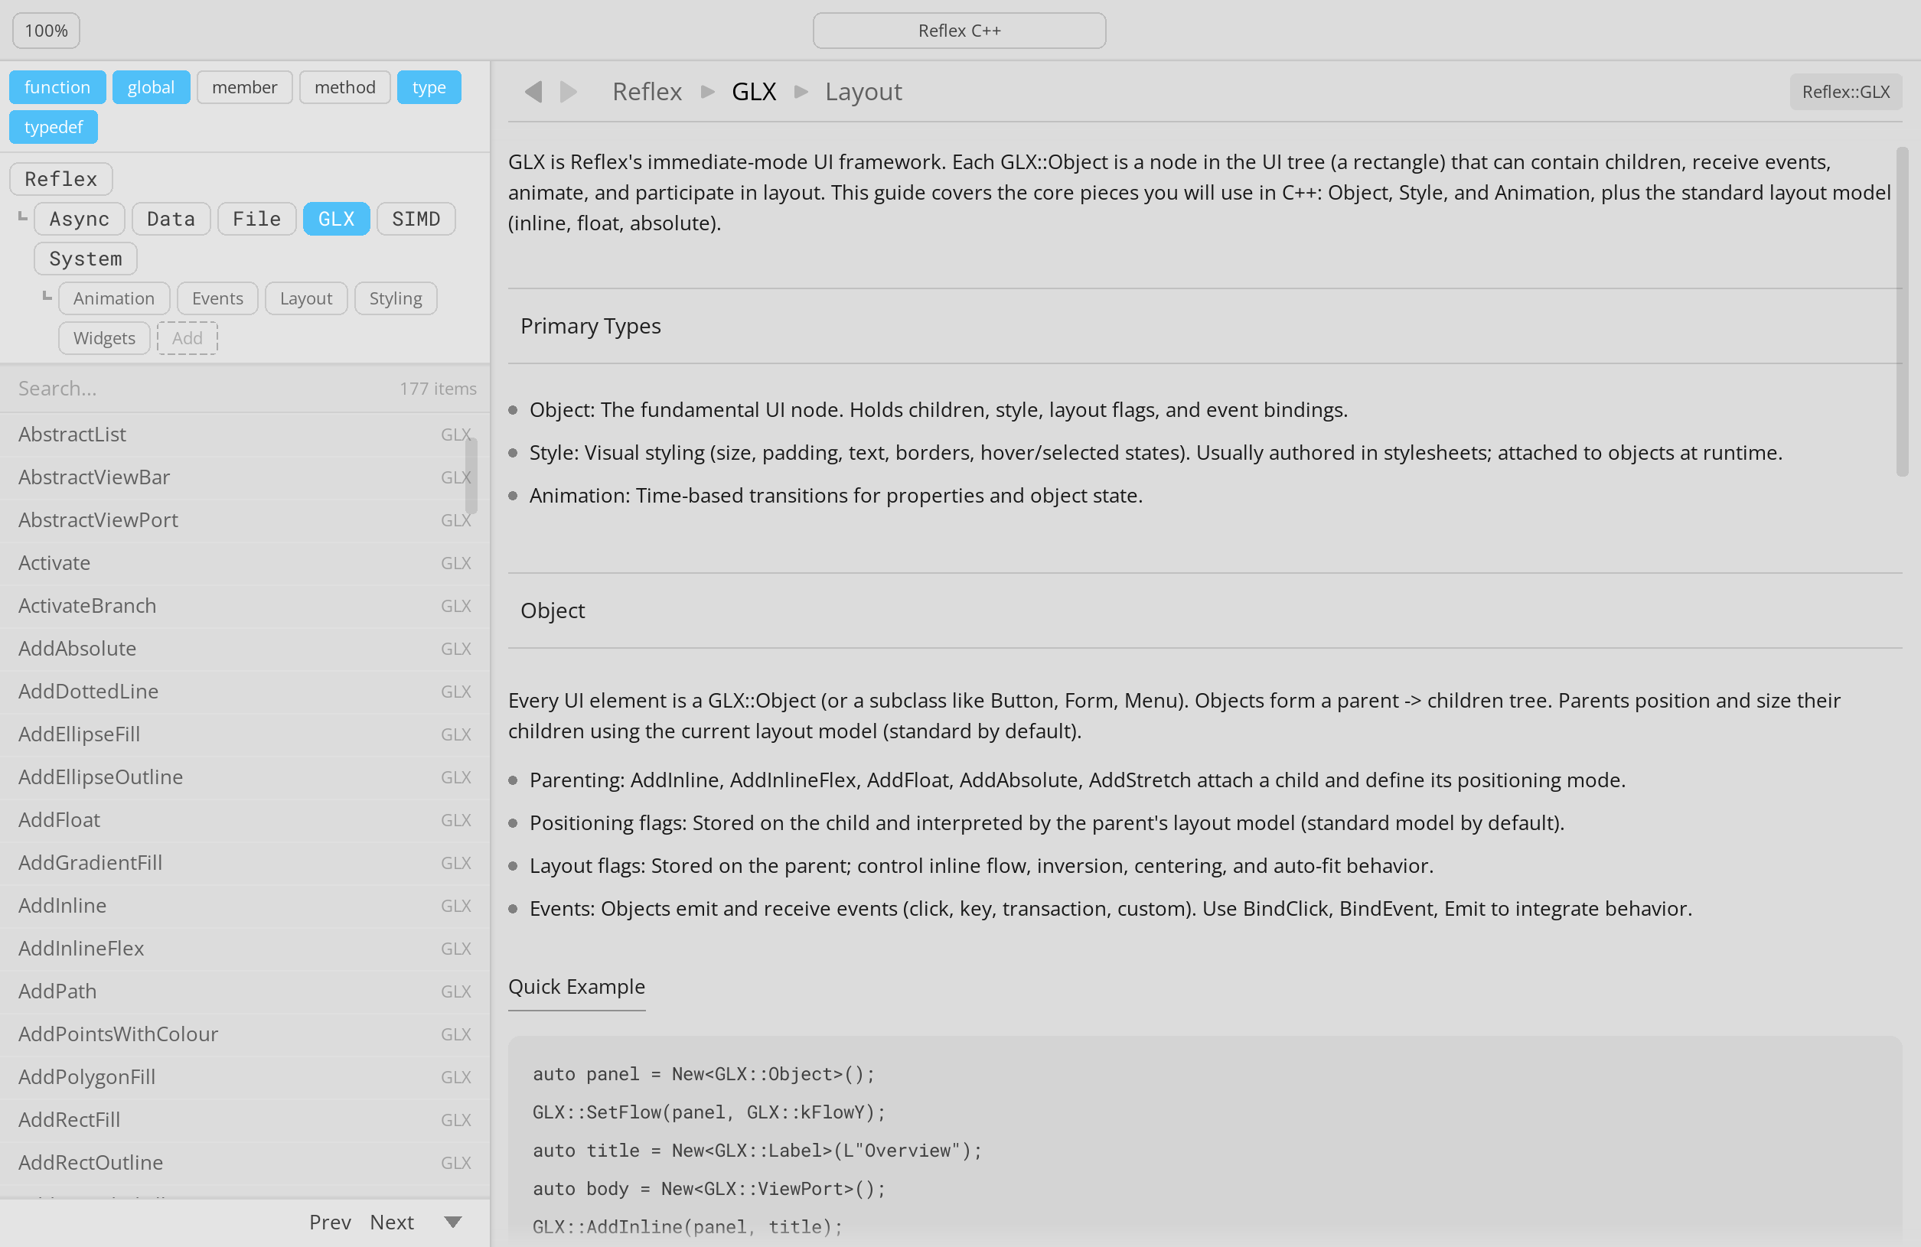
Task: Navigate to GLX in the breadcrumb
Action: [x=753, y=91]
